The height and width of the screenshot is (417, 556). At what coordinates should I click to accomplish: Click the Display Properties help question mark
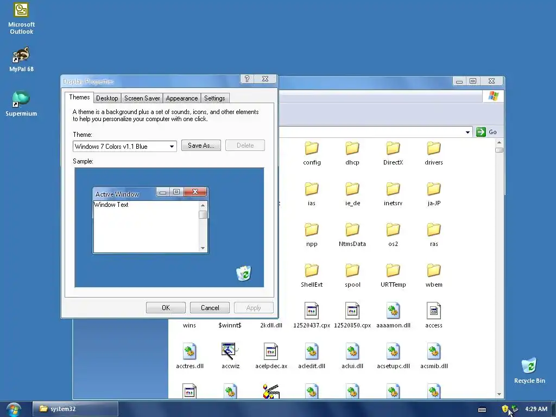(x=247, y=79)
